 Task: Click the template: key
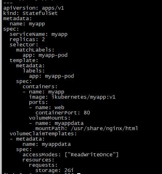pos(24,60)
